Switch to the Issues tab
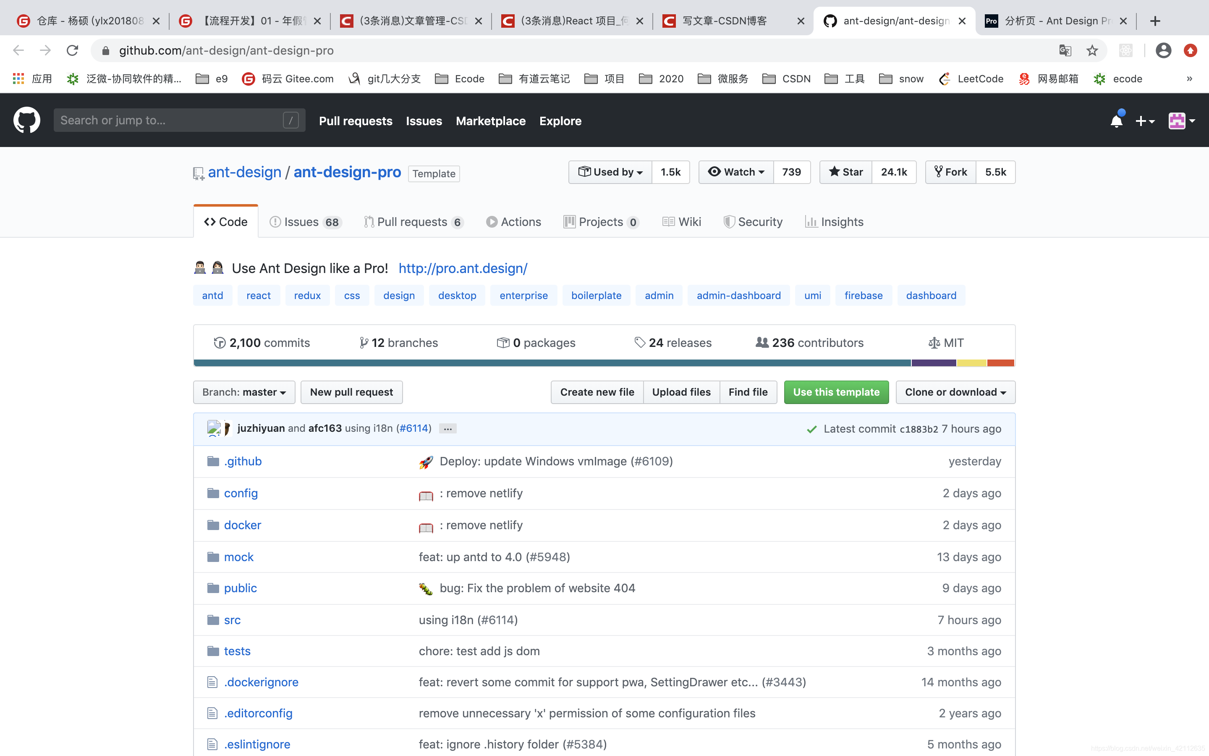 [305, 222]
